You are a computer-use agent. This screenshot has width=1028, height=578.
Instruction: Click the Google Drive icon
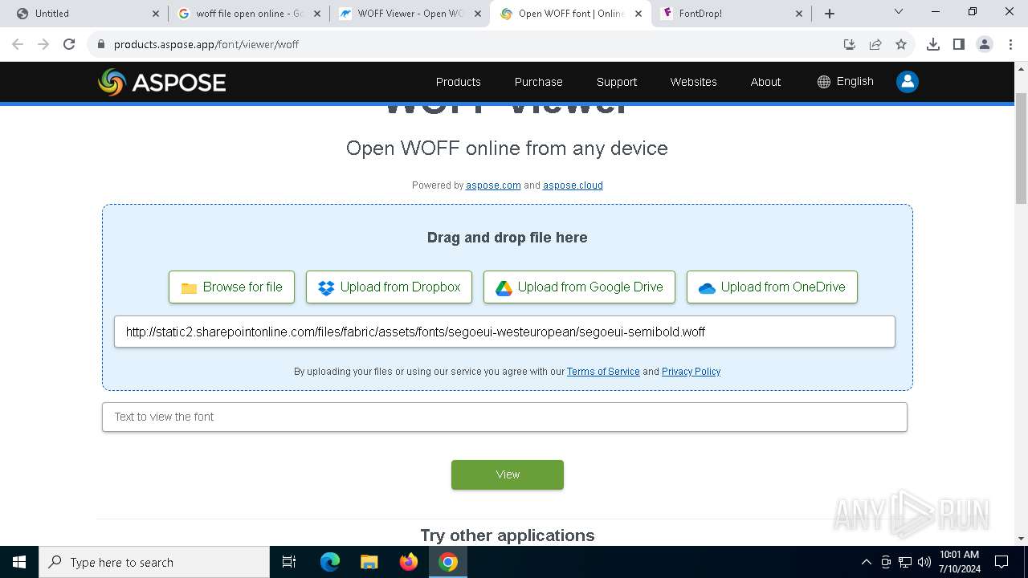click(504, 287)
